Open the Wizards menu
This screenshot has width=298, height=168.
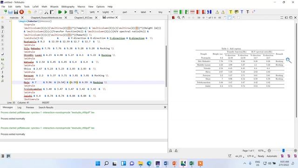coord(54,7)
